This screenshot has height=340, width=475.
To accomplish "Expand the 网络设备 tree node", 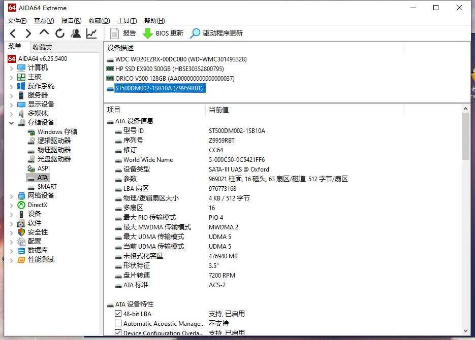I will pyautogui.click(x=11, y=195).
